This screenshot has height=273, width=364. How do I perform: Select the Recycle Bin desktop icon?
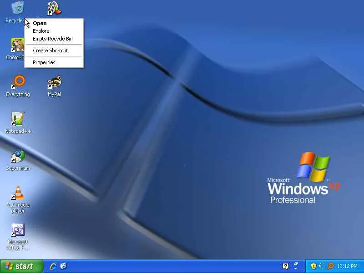click(x=17, y=8)
